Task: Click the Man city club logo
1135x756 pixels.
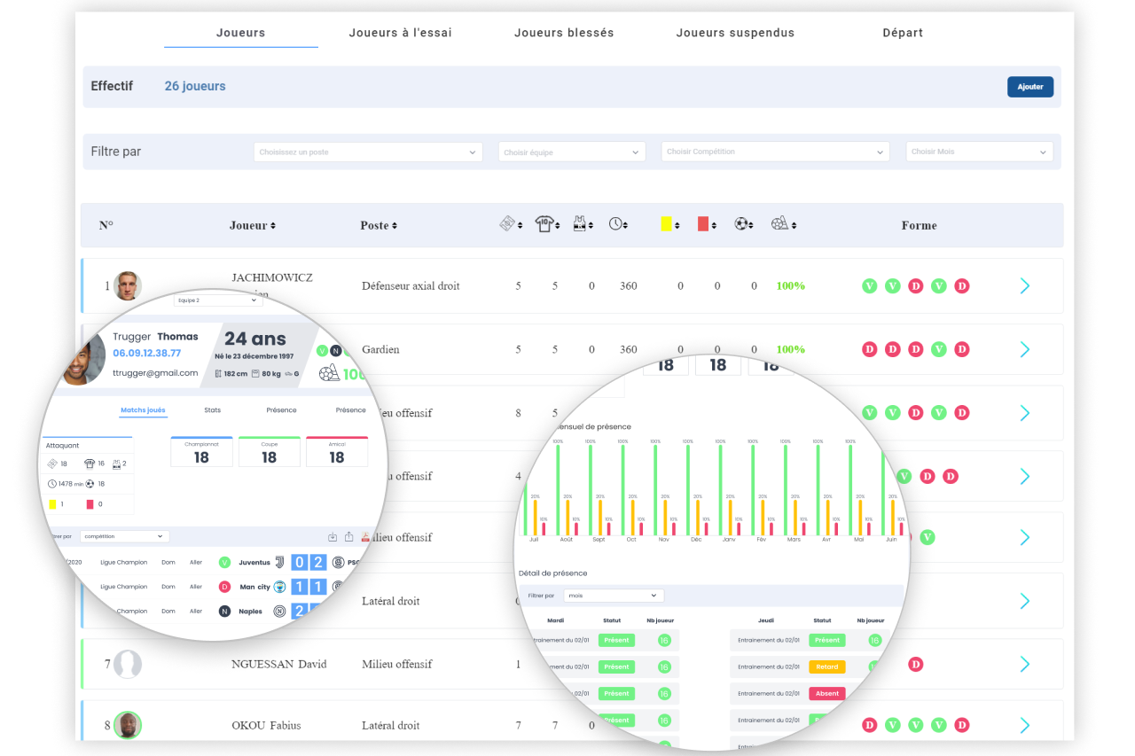Action: tap(279, 587)
